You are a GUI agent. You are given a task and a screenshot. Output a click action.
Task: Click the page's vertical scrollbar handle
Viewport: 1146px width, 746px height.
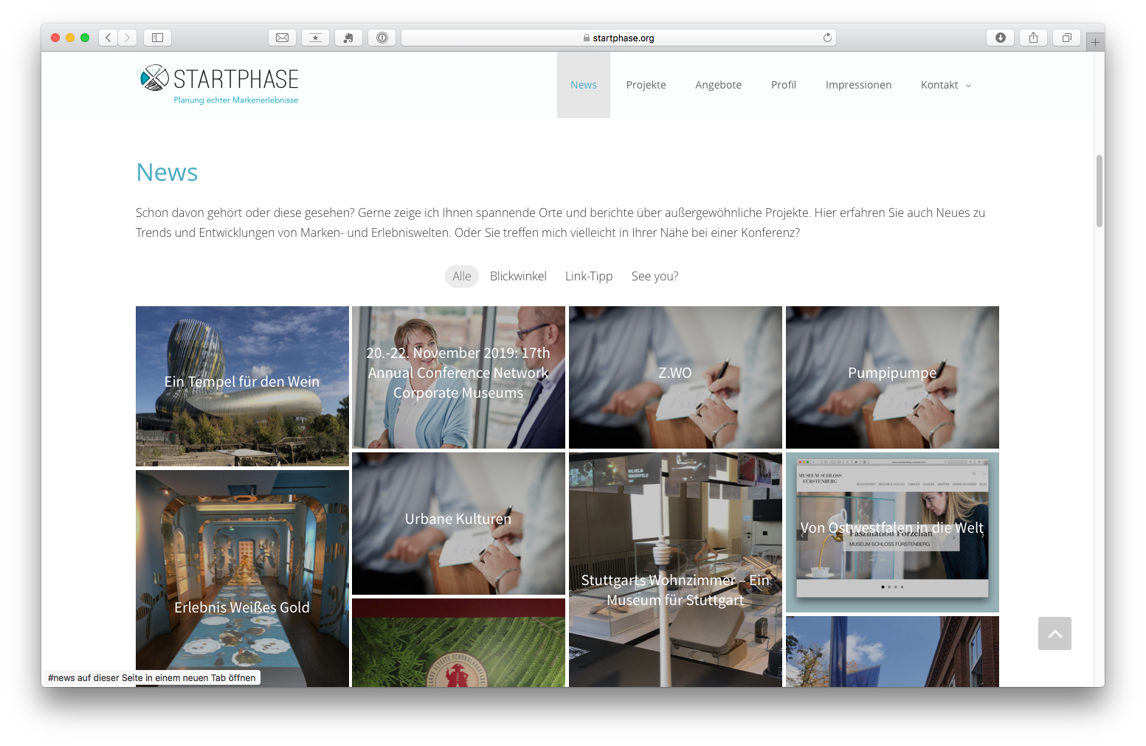(1100, 190)
